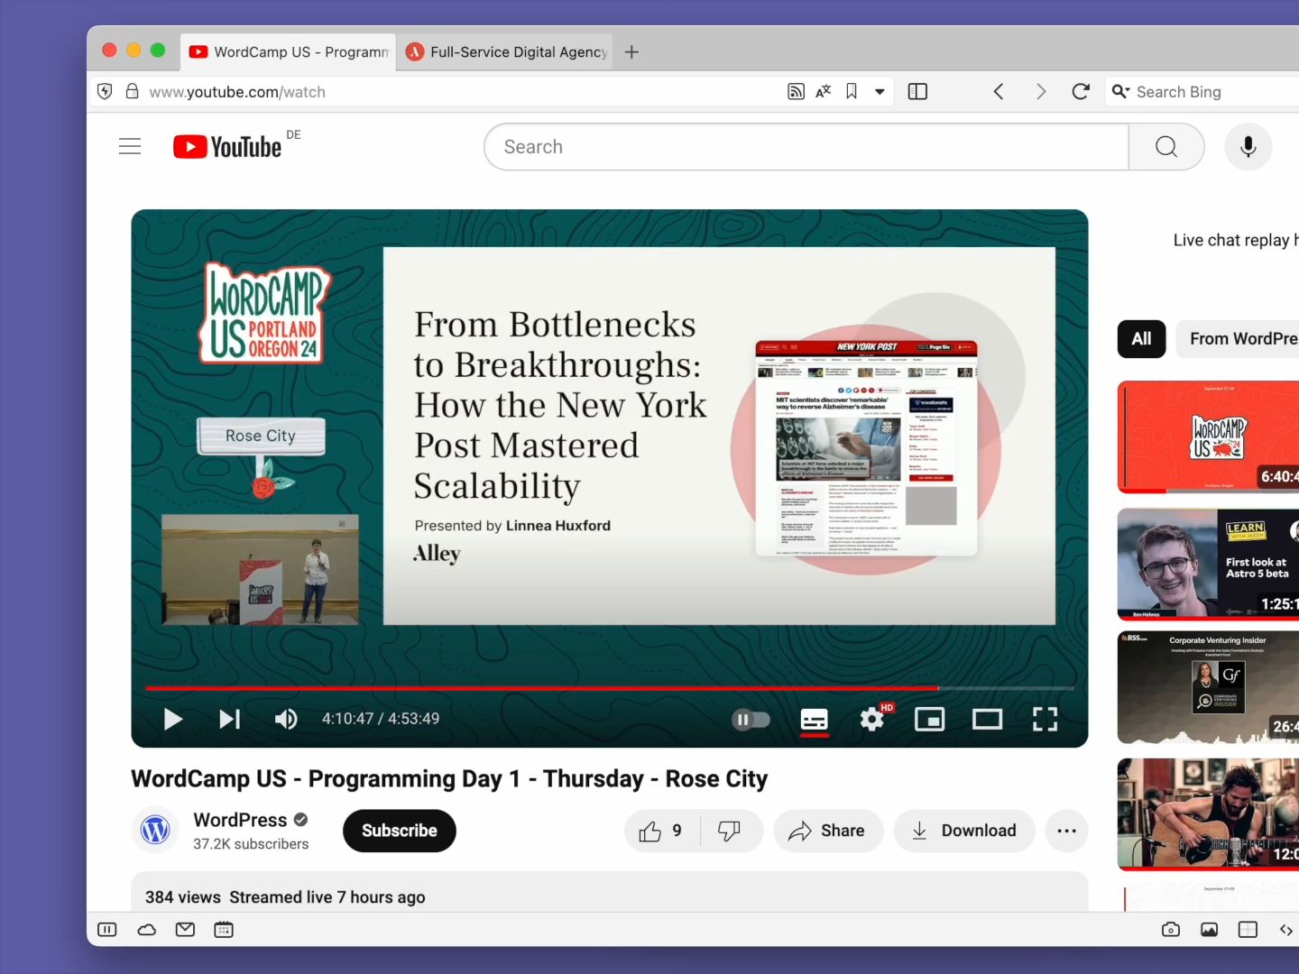Switch to WordCamp US browser tab

[x=289, y=52]
